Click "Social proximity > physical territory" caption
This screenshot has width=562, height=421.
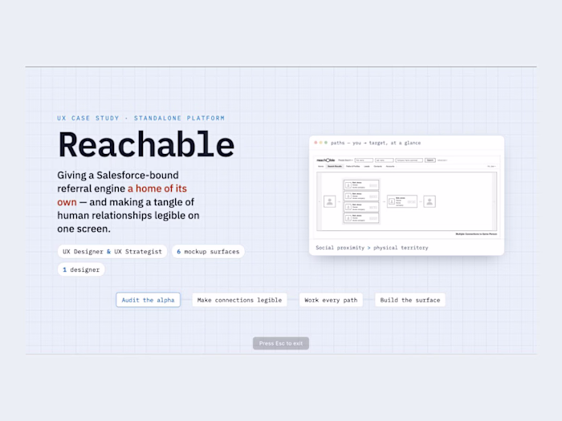(372, 248)
